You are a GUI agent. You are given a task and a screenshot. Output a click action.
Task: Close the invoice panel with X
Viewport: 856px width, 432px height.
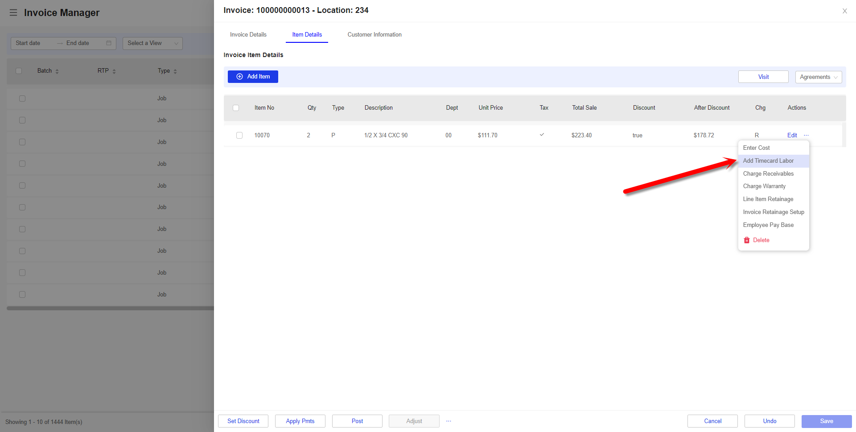click(844, 11)
